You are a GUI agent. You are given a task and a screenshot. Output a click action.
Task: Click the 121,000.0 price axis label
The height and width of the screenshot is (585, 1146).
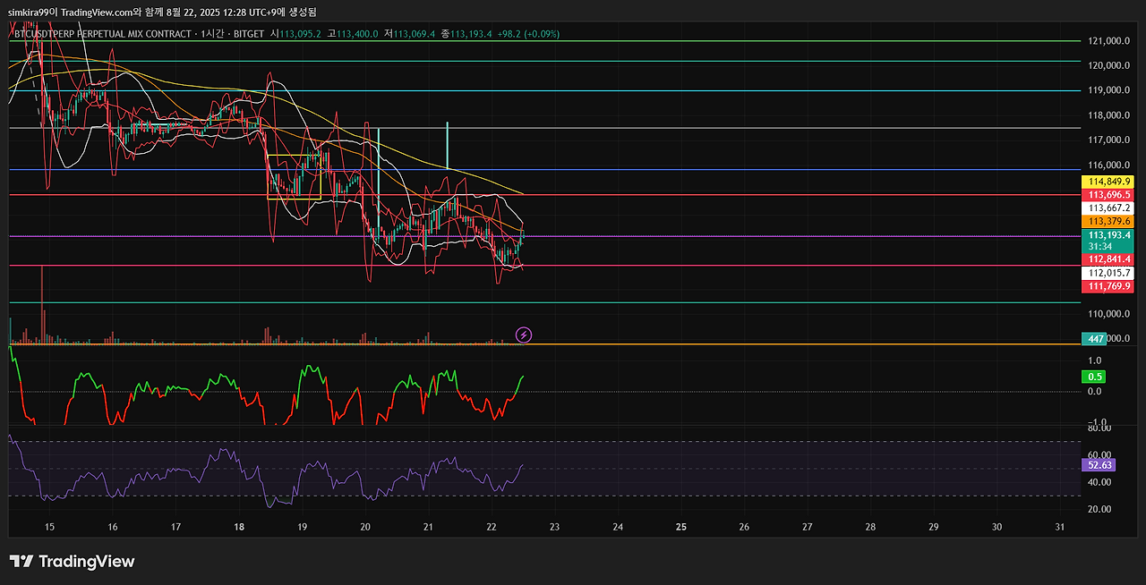pos(1110,41)
